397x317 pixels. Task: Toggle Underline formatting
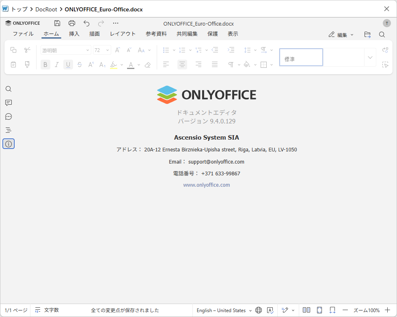(68, 65)
